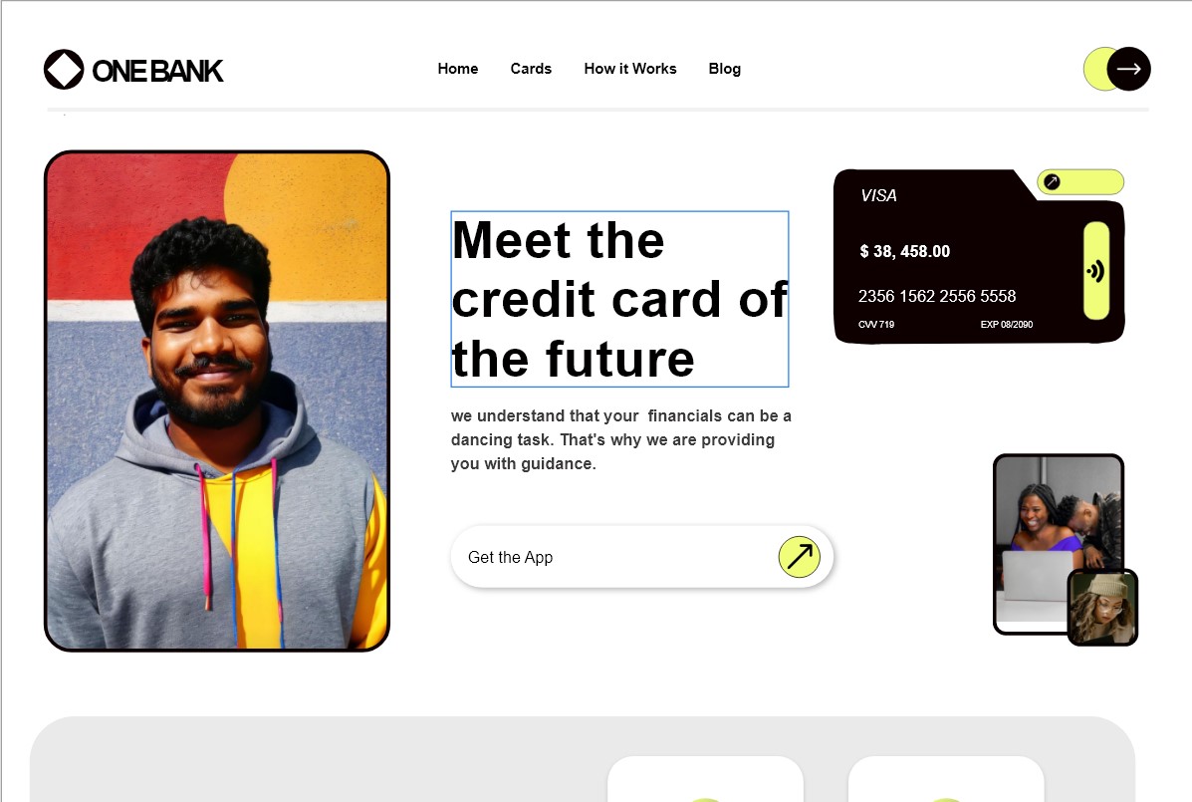This screenshot has height=802, width=1192.
Task: Click the yellow circle behind header arrow
Action: (1095, 69)
